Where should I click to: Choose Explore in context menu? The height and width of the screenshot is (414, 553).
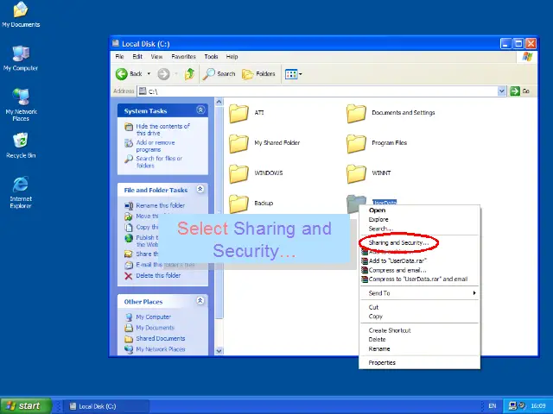tap(419, 219)
